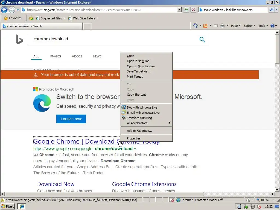
Task: Select E-mail with Windows Live
Action: click(146, 113)
